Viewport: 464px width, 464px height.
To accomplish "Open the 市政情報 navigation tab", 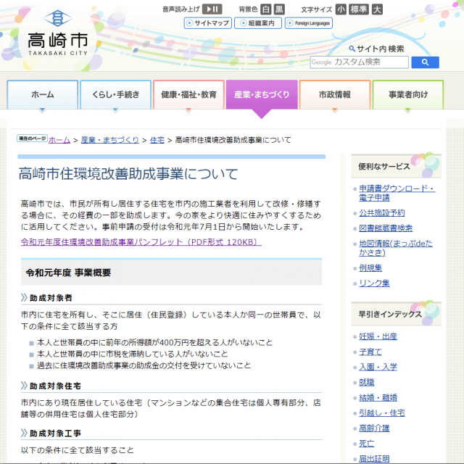I will [x=334, y=95].
